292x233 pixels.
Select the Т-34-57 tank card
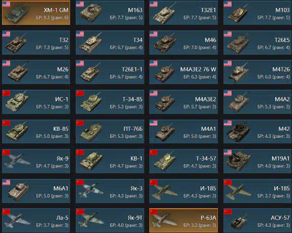coord(183,161)
